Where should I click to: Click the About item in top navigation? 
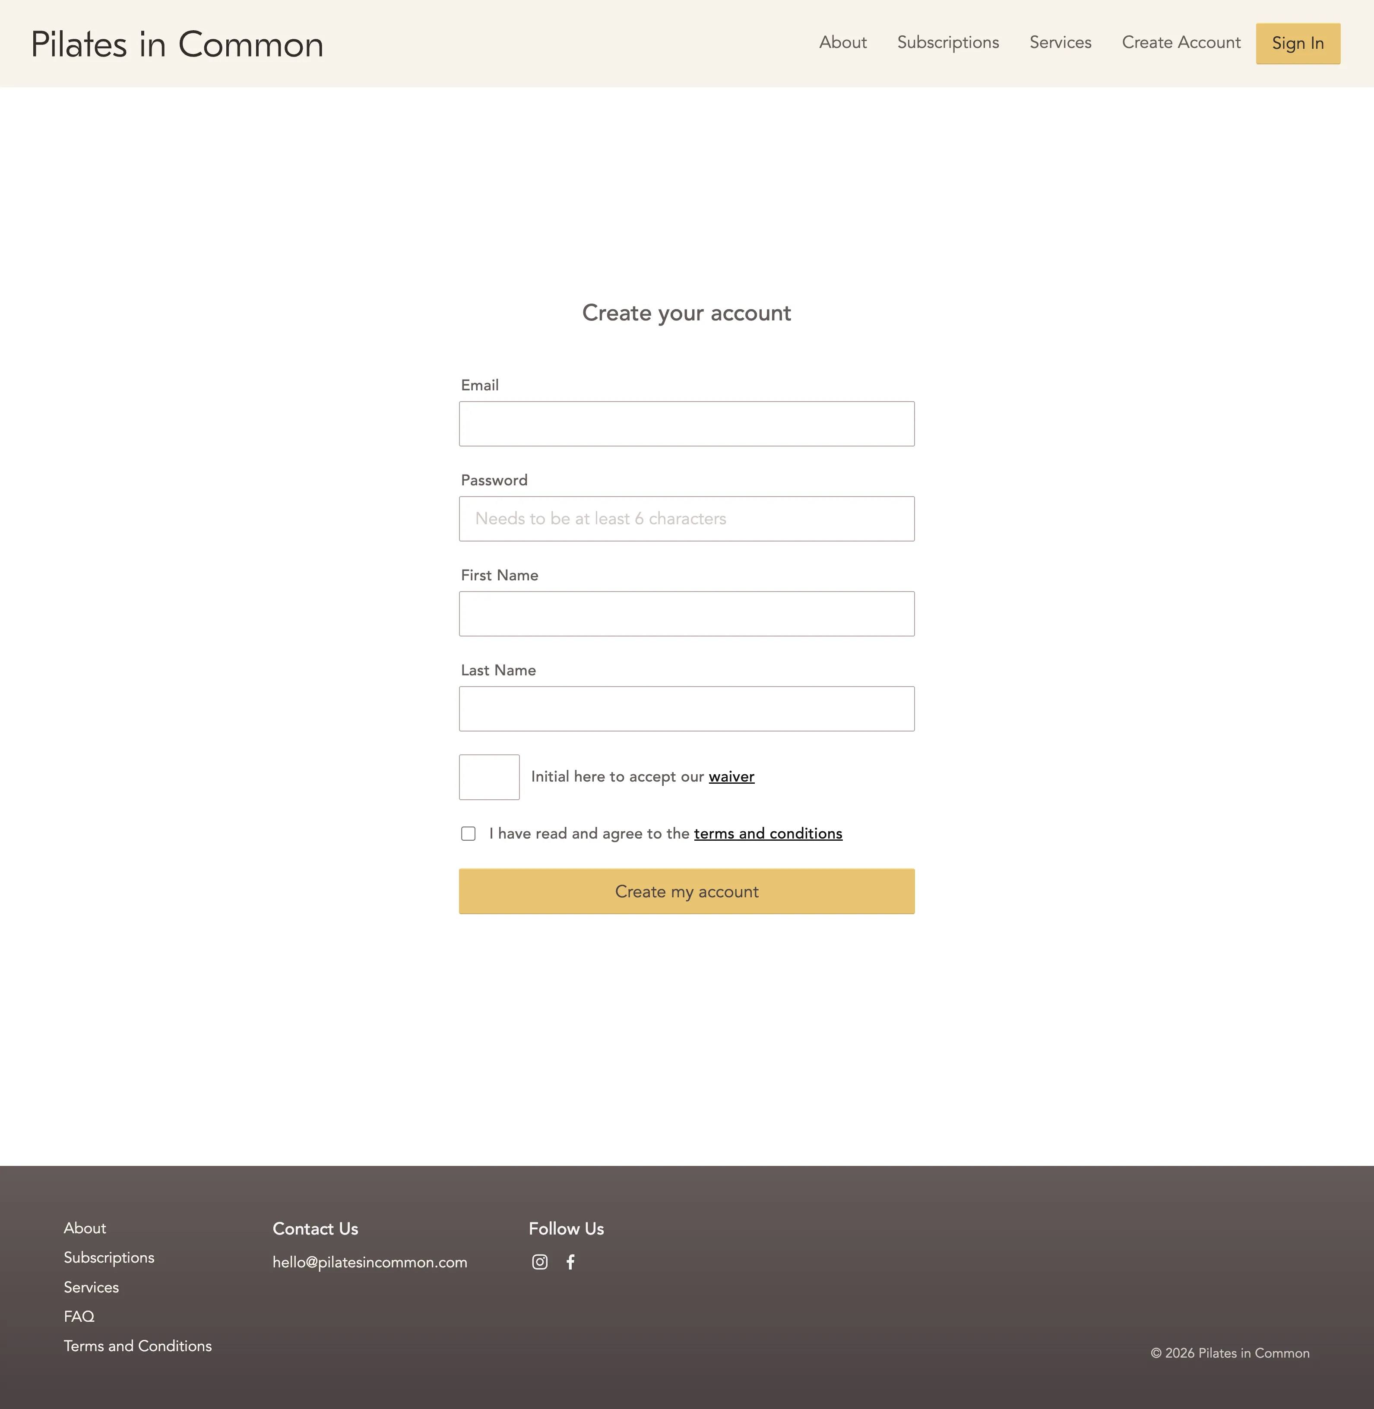pos(842,43)
